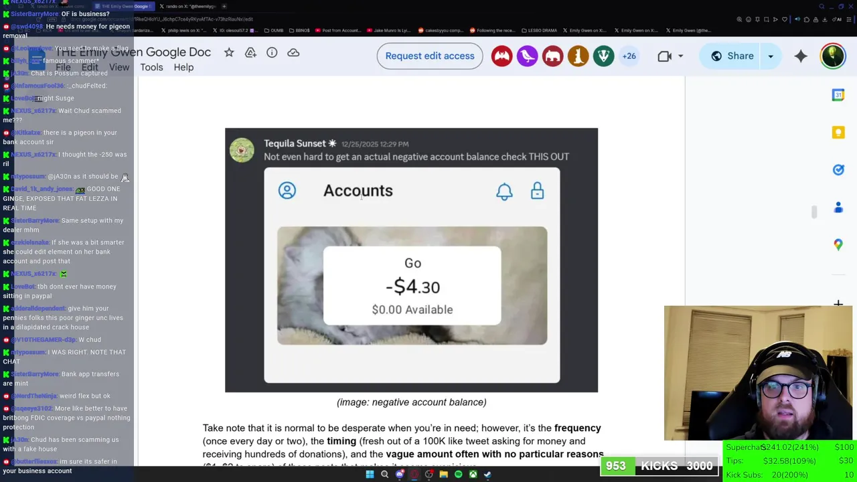Click the Tips goal progress bar
The width and height of the screenshot is (857, 482).
[790, 461]
